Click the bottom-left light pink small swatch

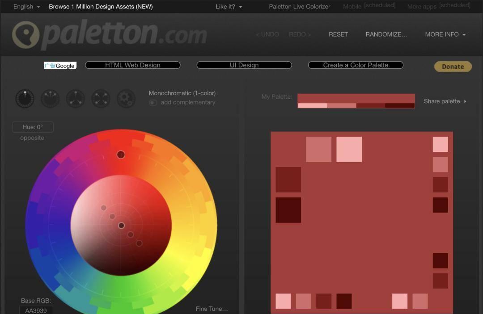click(283, 301)
